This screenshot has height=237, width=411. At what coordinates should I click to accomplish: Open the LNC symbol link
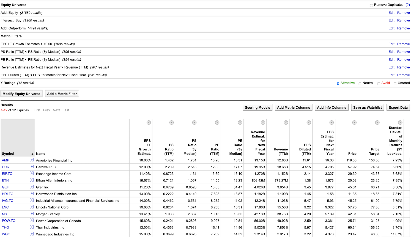point(5,207)
